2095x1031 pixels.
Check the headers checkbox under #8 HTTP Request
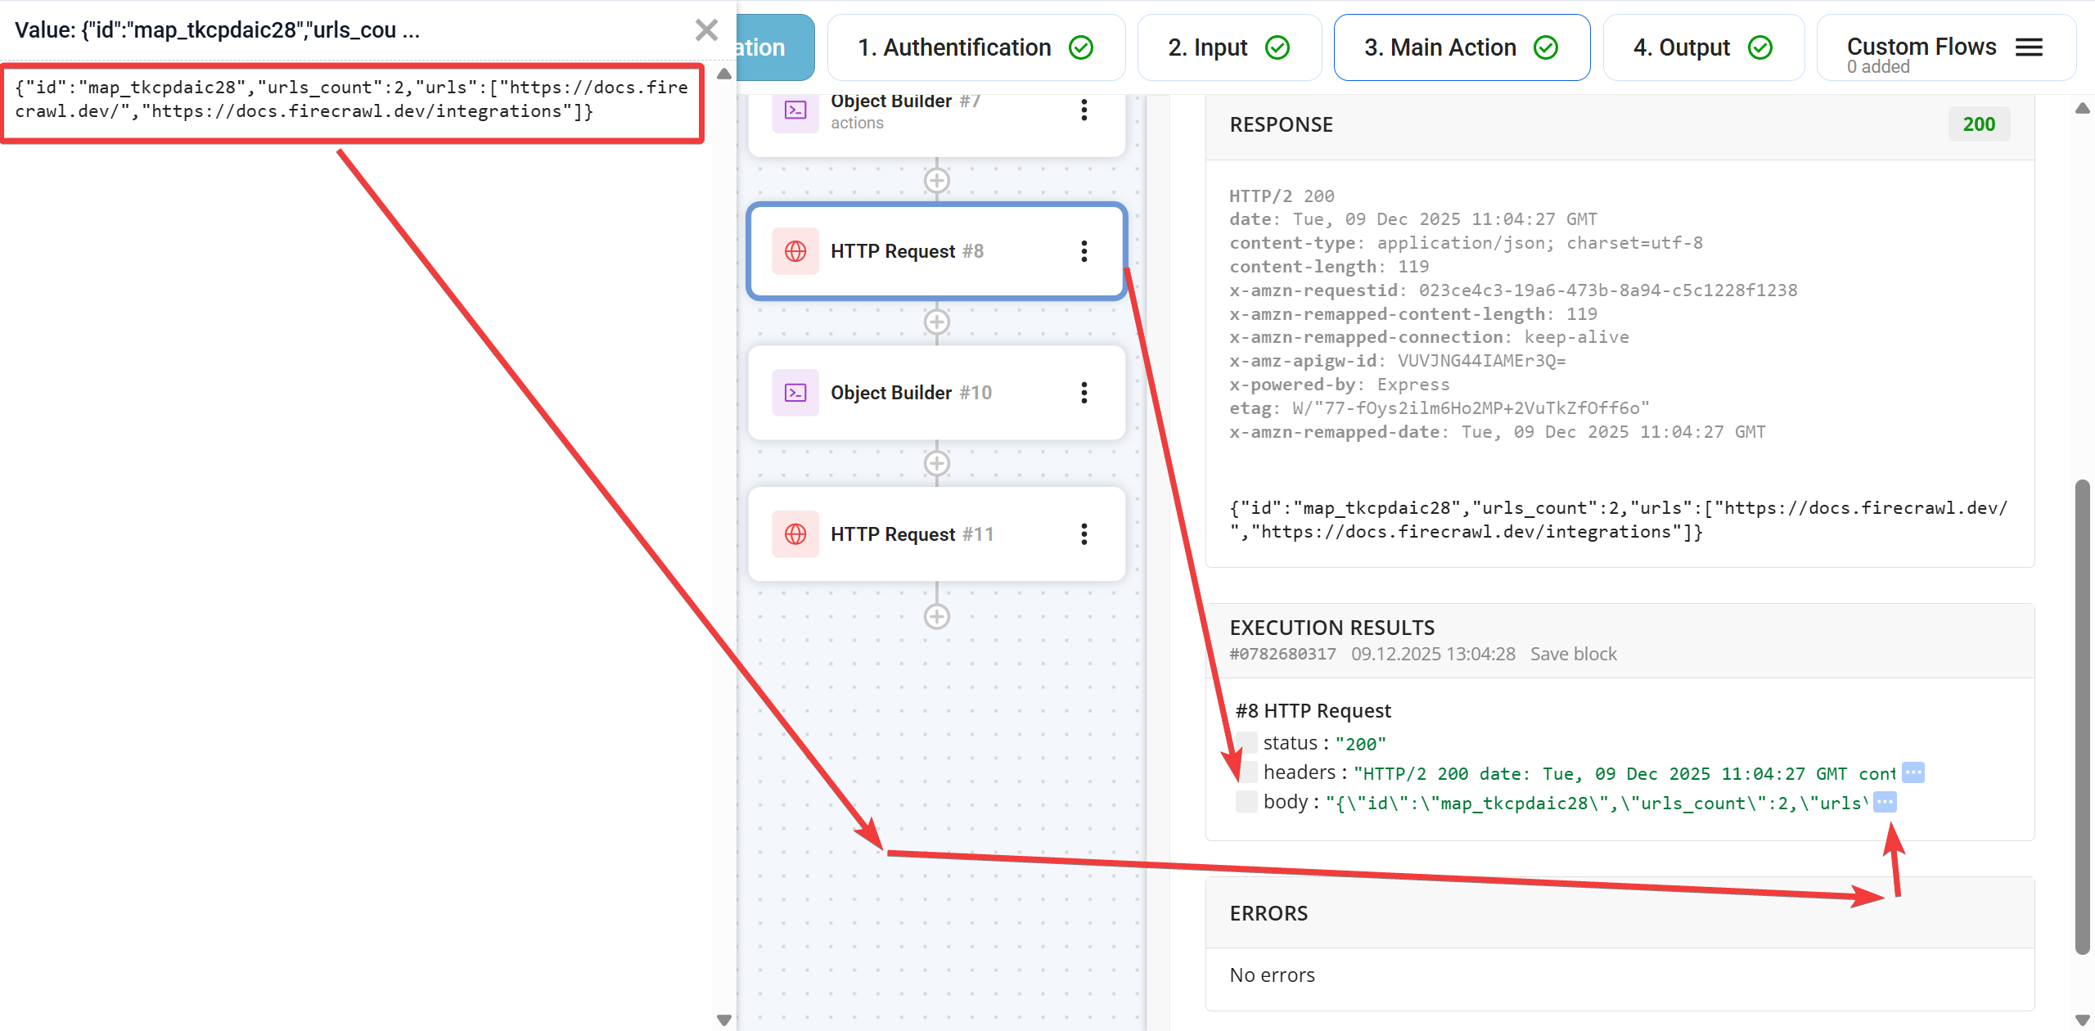[1246, 772]
